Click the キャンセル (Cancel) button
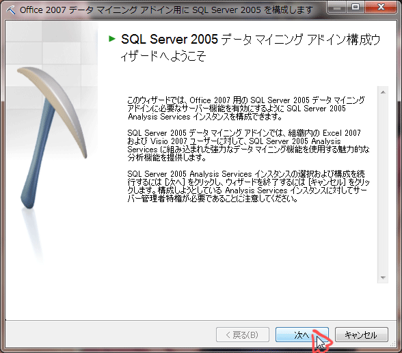 tap(362, 335)
